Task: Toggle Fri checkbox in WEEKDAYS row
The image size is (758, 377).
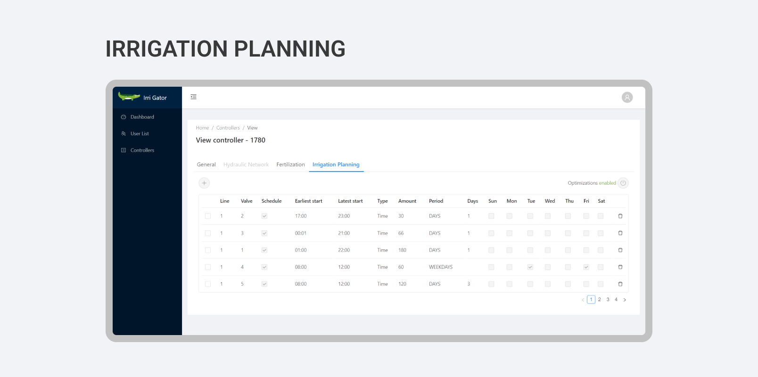Action: pos(586,267)
